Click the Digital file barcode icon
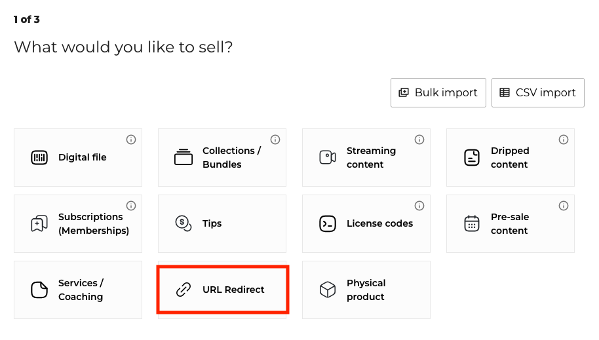This screenshot has width=599, height=340. click(x=39, y=158)
